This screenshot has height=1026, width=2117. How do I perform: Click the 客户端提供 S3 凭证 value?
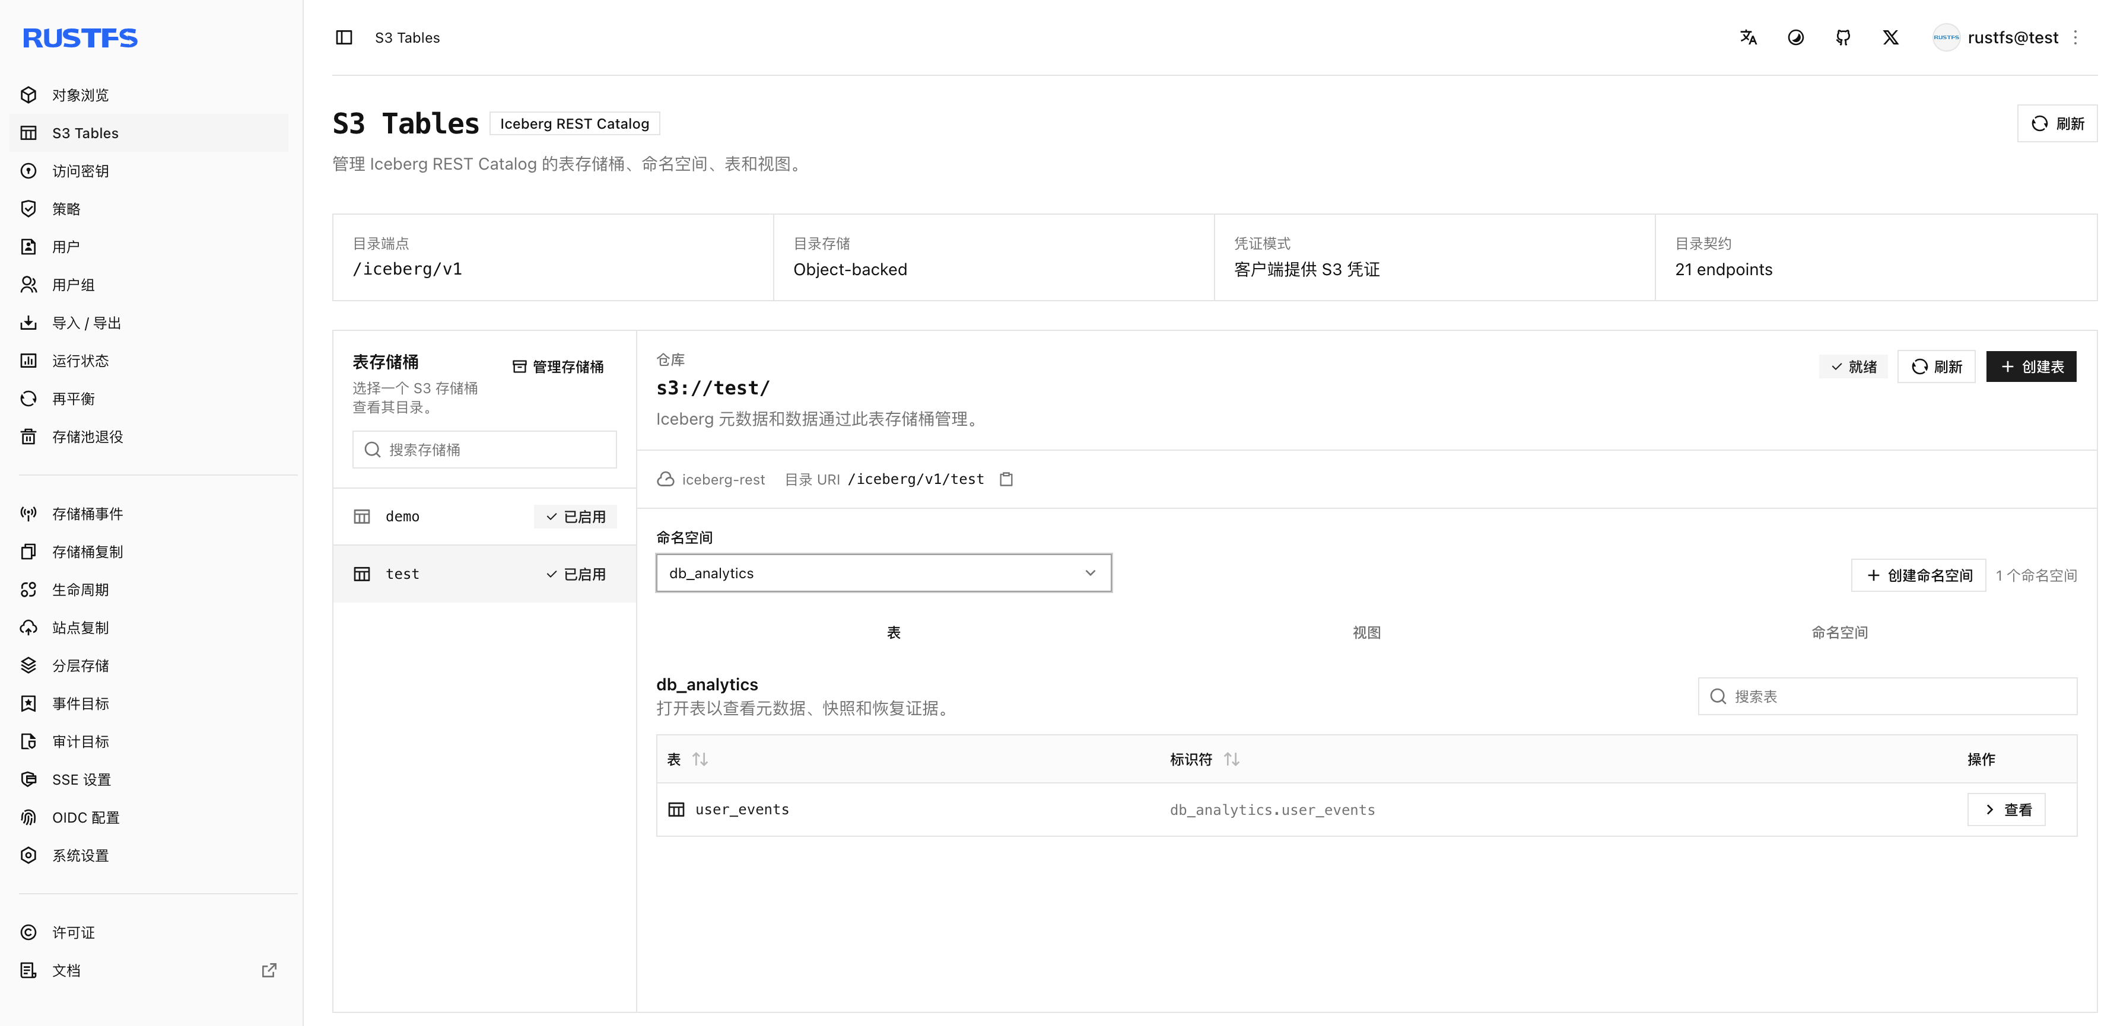[x=1307, y=269]
